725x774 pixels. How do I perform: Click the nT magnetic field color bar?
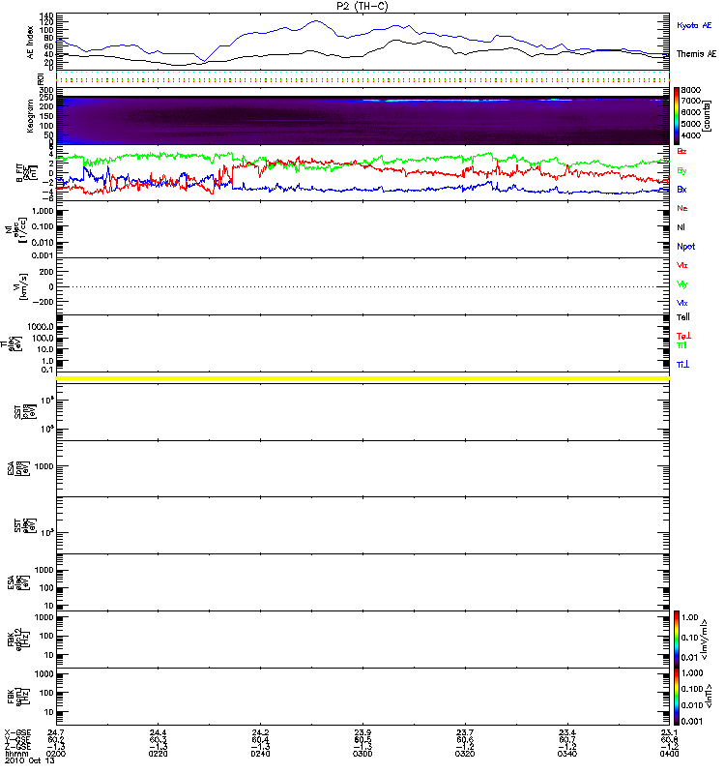coord(677,697)
